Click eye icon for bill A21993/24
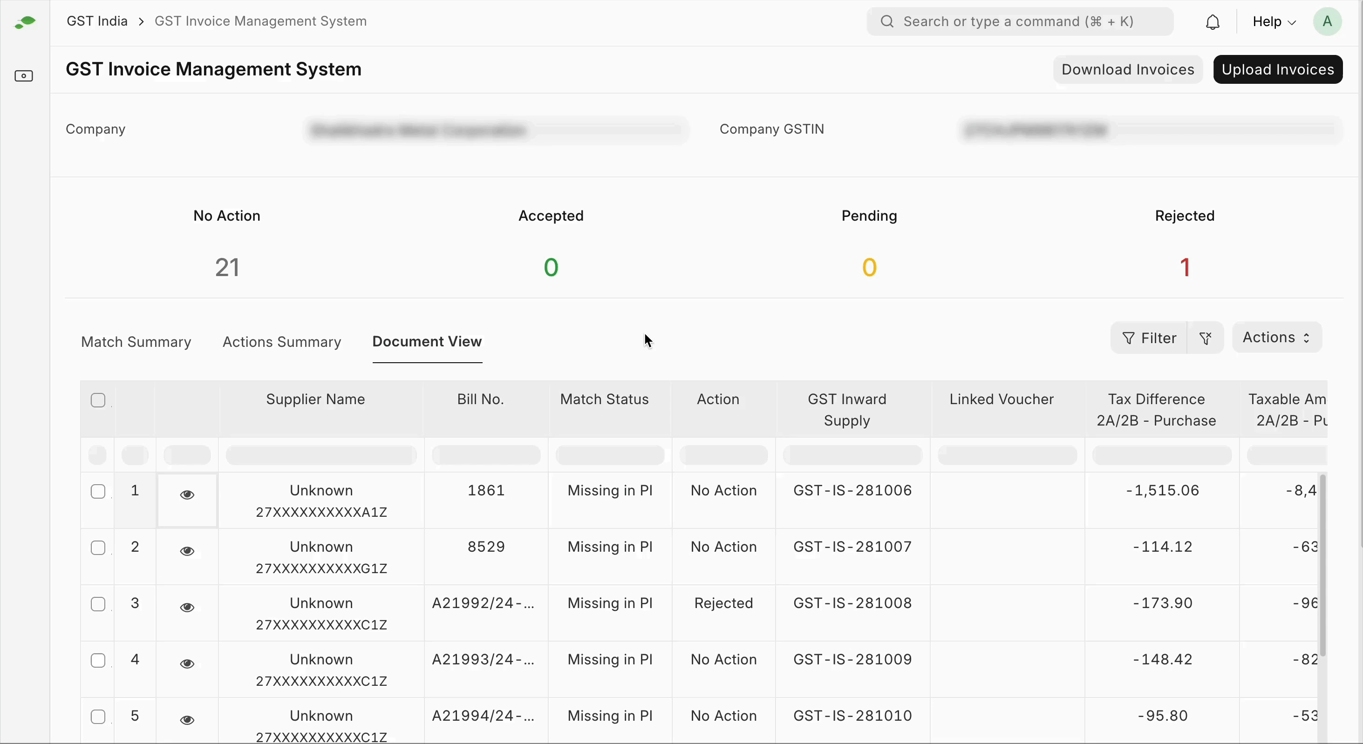The height and width of the screenshot is (744, 1363). coord(187,663)
